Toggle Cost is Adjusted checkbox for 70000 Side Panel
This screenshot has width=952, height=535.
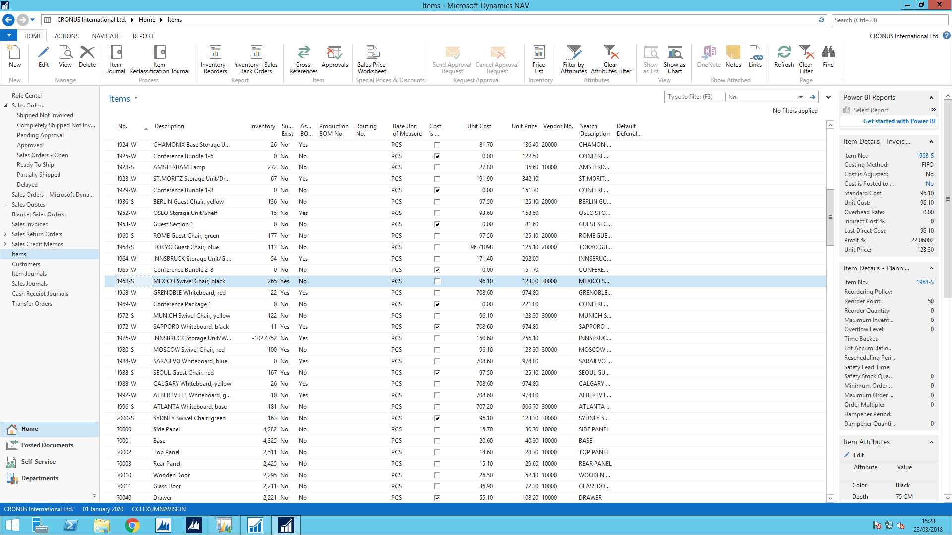(x=437, y=429)
